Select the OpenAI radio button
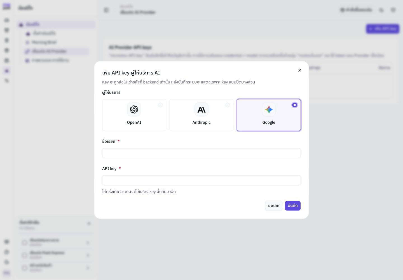The width and height of the screenshot is (403, 280). click(160, 105)
